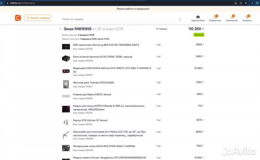Click the browser address bar citilink.ru URL

[x=22, y=3]
